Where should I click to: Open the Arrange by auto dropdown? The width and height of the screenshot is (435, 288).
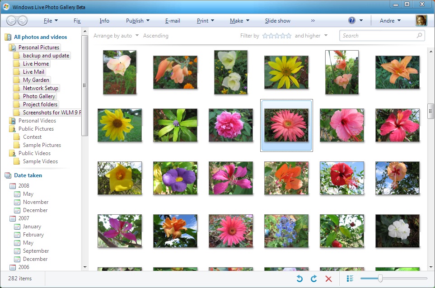(x=116, y=36)
